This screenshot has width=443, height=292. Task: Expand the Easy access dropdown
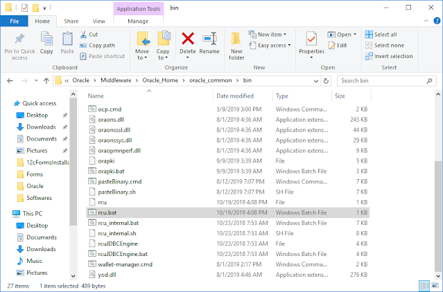coord(289,45)
